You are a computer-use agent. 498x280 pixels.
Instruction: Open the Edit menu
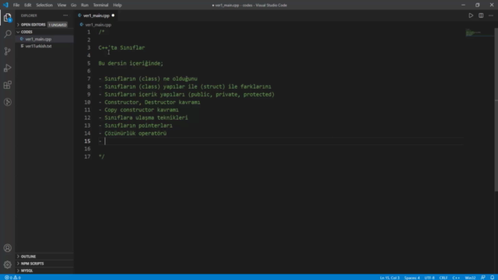point(28,5)
